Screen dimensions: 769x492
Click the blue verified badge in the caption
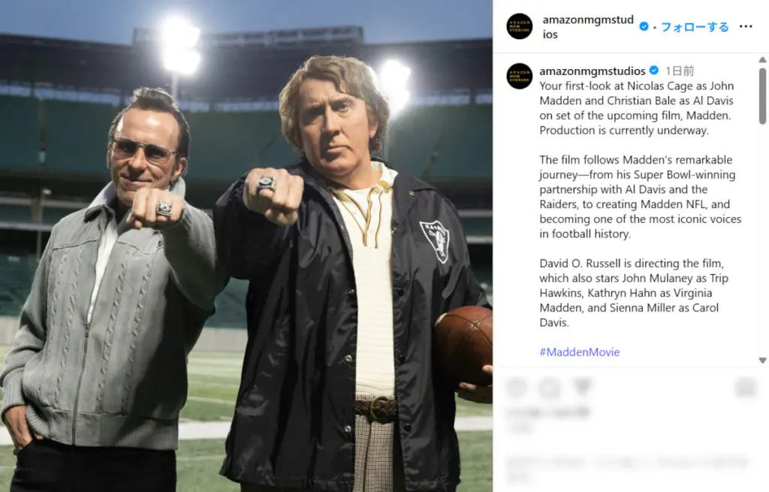[654, 71]
